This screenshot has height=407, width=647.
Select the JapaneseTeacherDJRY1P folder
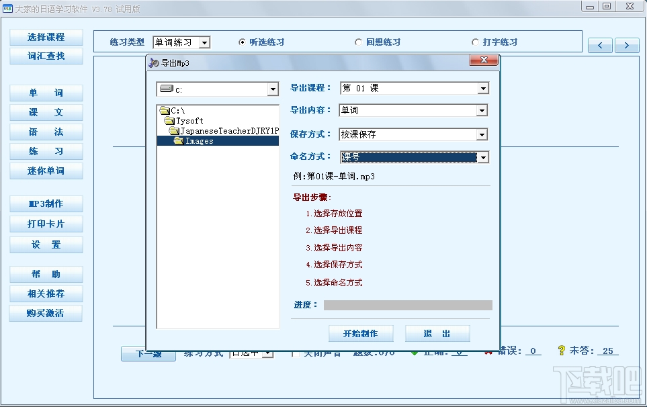[x=224, y=131]
